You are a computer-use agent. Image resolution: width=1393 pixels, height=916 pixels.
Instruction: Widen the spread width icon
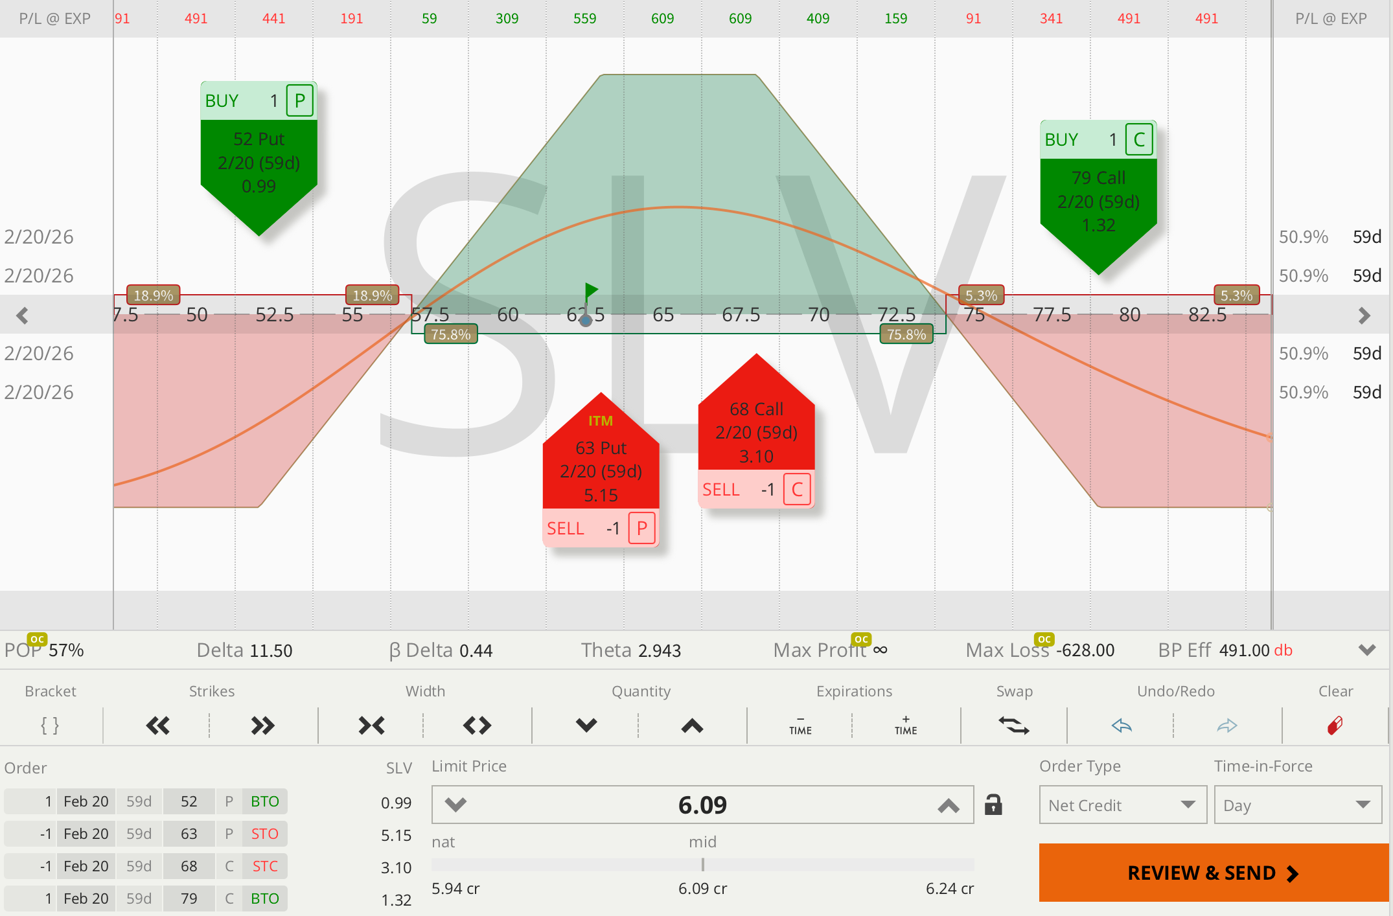pyautogui.click(x=477, y=726)
